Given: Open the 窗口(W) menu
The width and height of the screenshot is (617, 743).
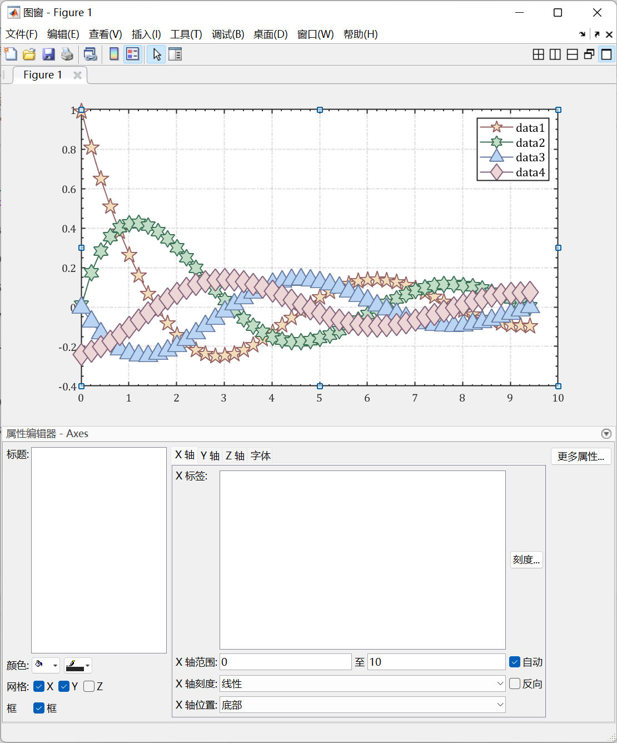Looking at the screenshot, I should click(x=316, y=34).
